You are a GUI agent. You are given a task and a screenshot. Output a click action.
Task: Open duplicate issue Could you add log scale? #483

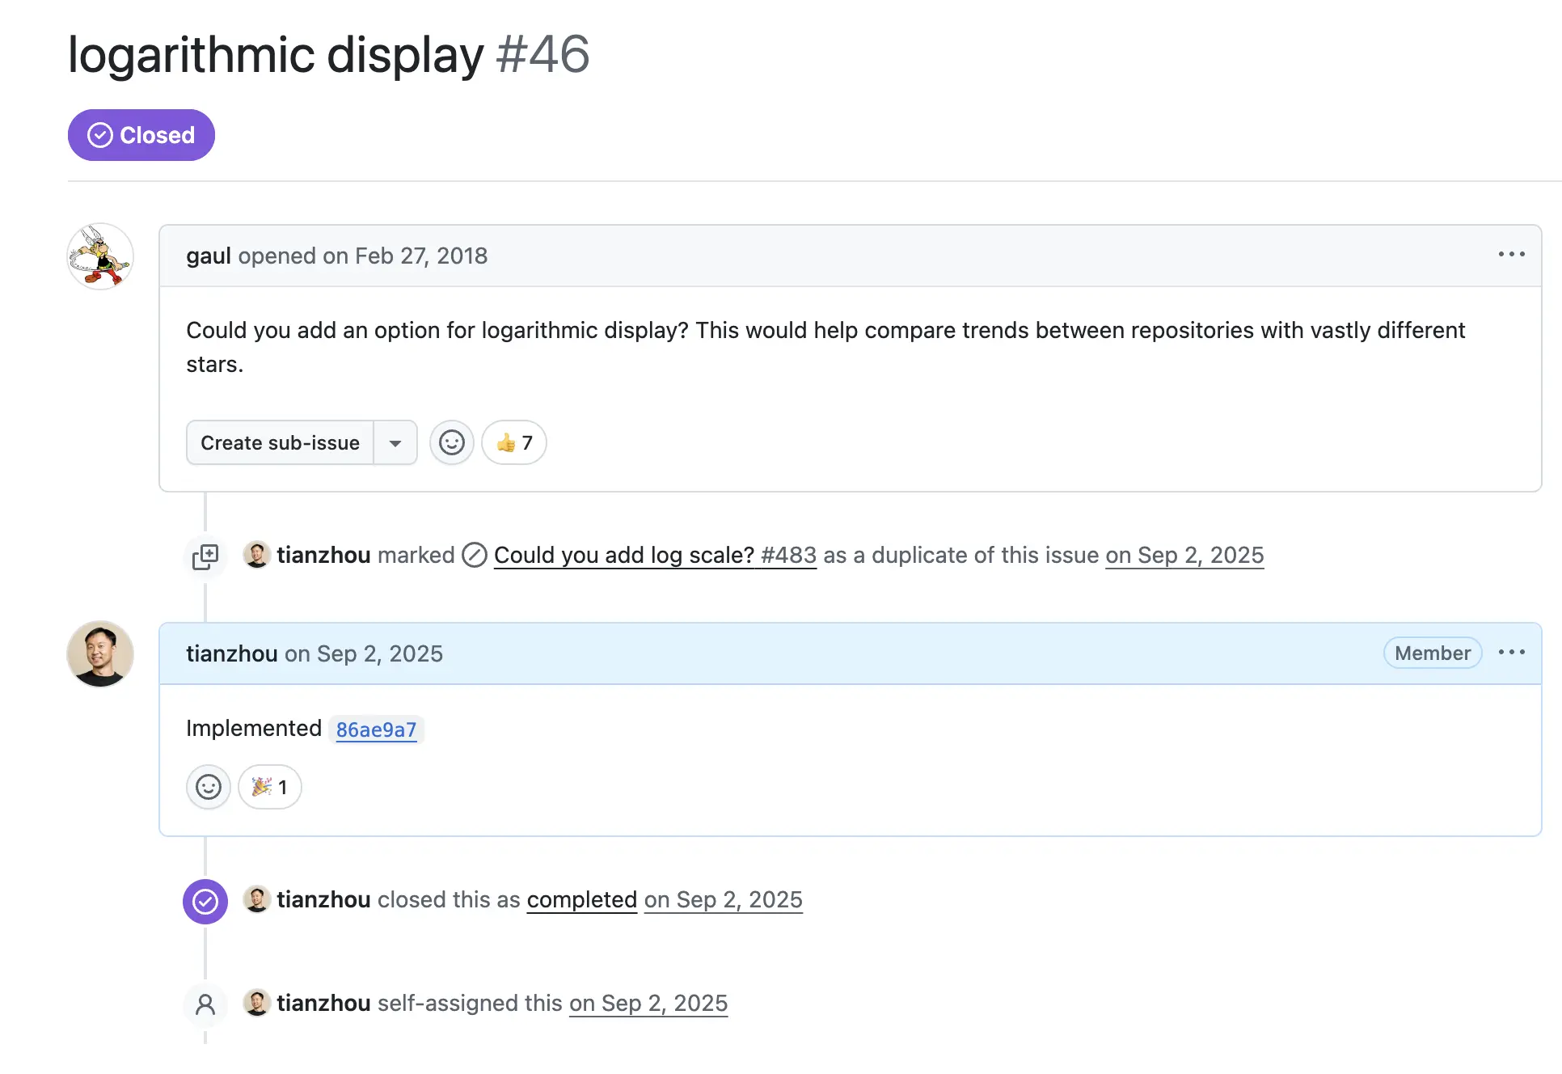(x=655, y=556)
